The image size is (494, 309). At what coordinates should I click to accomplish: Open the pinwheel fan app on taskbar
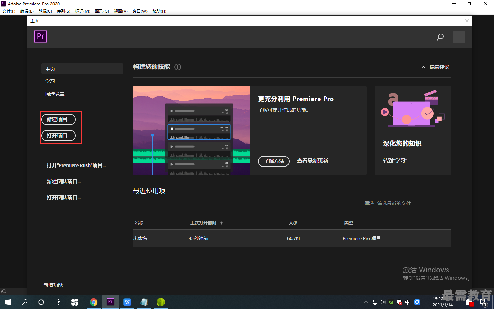[x=75, y=302]
